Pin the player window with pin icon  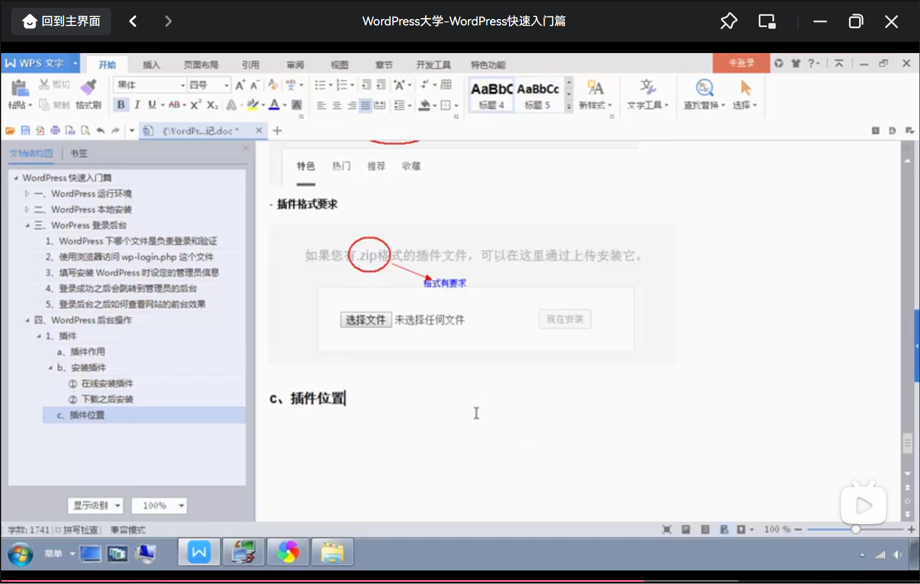pyautogui.click(x=728, y=21)
